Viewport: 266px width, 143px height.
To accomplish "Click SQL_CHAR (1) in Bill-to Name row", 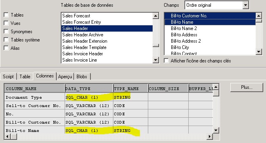I will (89, 130).
